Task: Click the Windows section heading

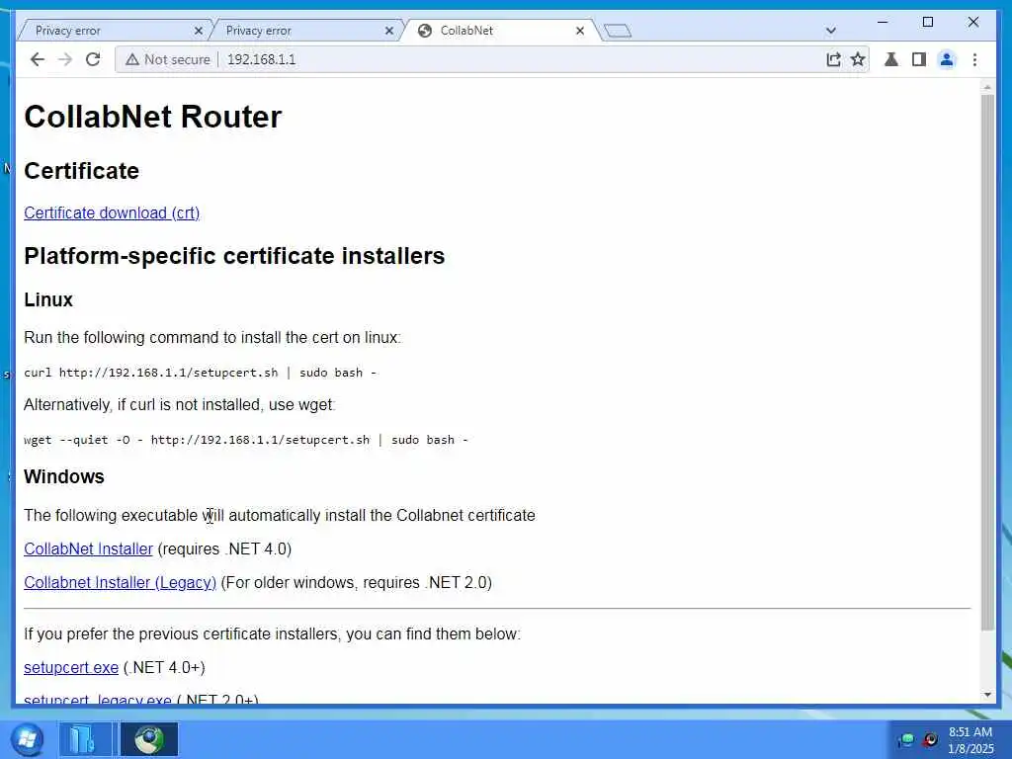Action: pyautogui.click(x=64, y=476)
